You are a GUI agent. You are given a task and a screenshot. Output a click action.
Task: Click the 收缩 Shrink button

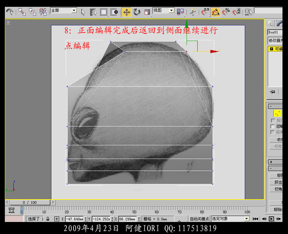click(276, 140)
